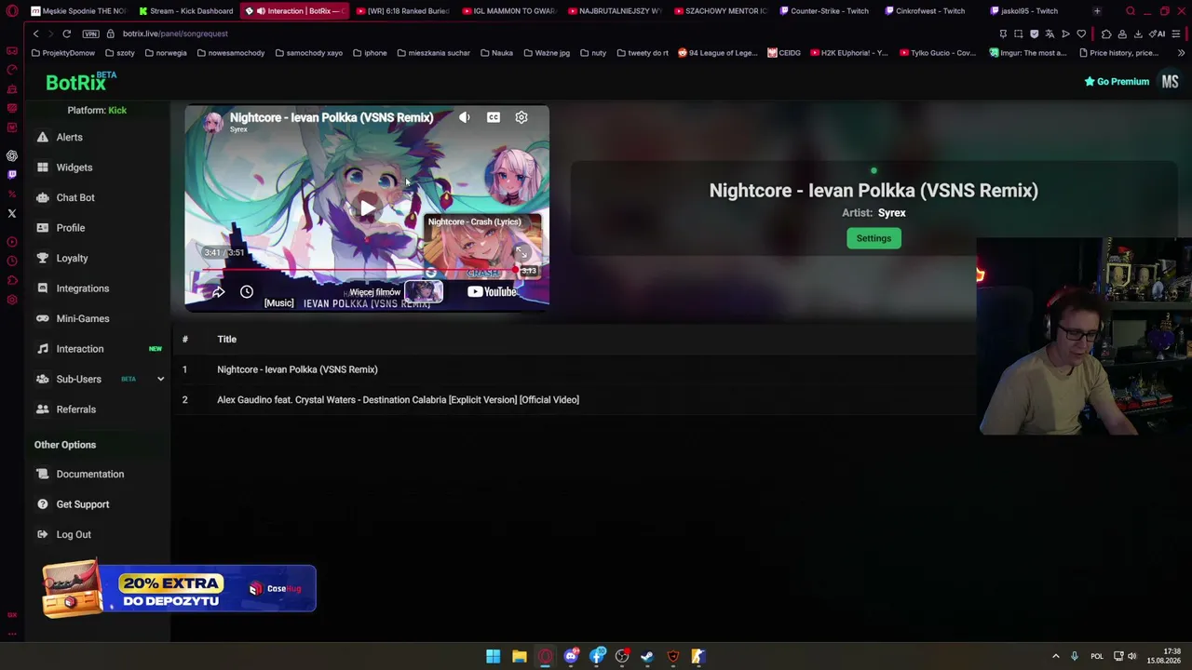
Task: Open the tweety do rt bookmark folder
Action: [642, 53]
